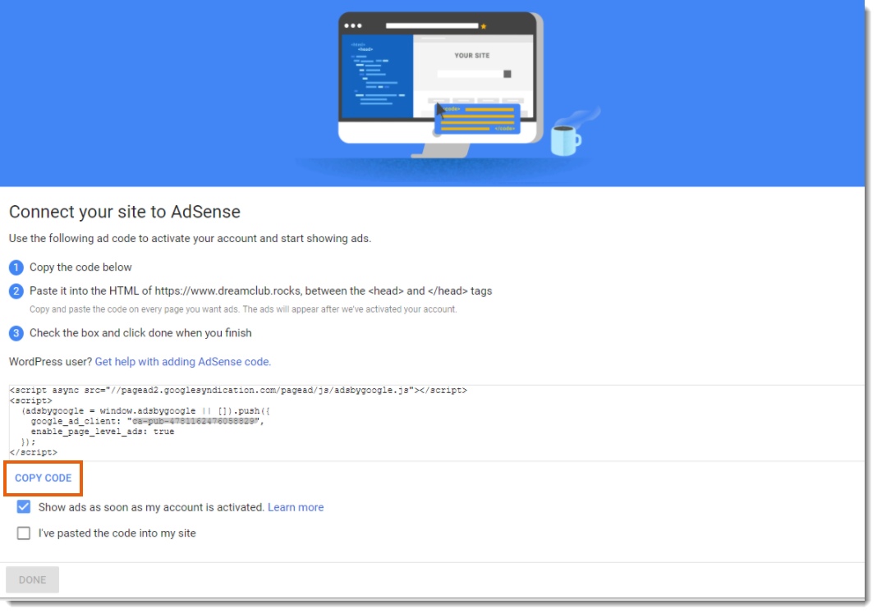Viewport: 877px width, 613px height.
Task: Click the step 3 numbered circle icon
Action: pyautogui.click(x=16, y=333)
